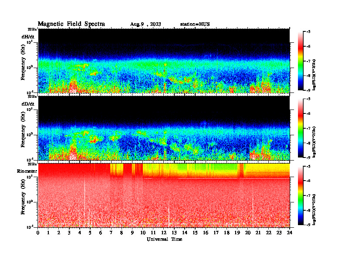This screenshot has height=267, width=345.
Task: Click the log(PSD) units label beside Riometer scale
Action: point(314,209)
